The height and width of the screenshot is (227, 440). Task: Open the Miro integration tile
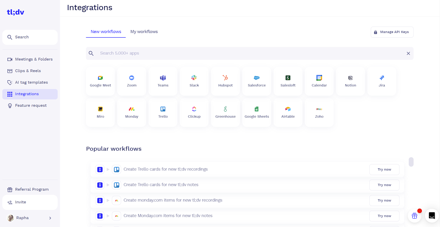pos(100,113)
